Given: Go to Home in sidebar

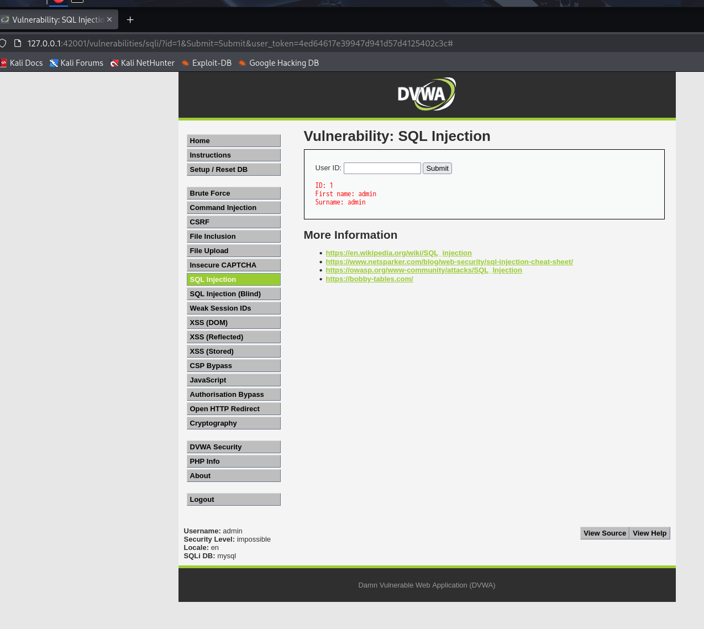Looking at the screenshot, I should (x=234, y=140).
